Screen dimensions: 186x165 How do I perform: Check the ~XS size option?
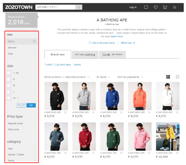9,73
